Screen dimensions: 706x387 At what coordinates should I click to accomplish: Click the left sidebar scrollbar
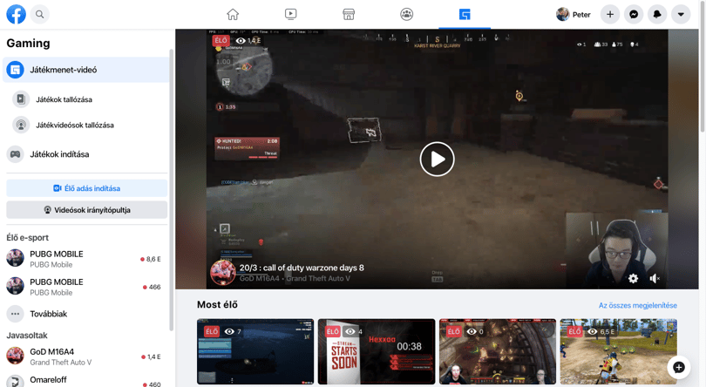171,189
